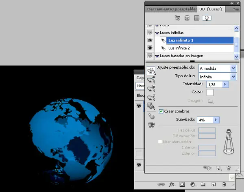Image resolution: width=244 pixels, height=192 pixels.
Task: Create a new light with the bottom icon
Action: (x=219, y=168)
